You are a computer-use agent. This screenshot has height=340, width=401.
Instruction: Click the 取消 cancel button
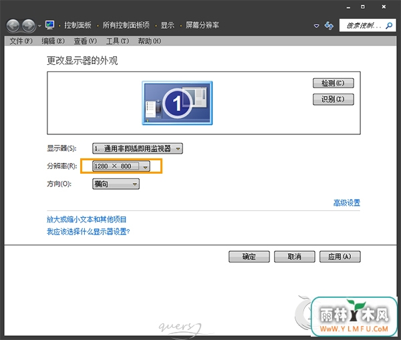click(x=294, y=257)
